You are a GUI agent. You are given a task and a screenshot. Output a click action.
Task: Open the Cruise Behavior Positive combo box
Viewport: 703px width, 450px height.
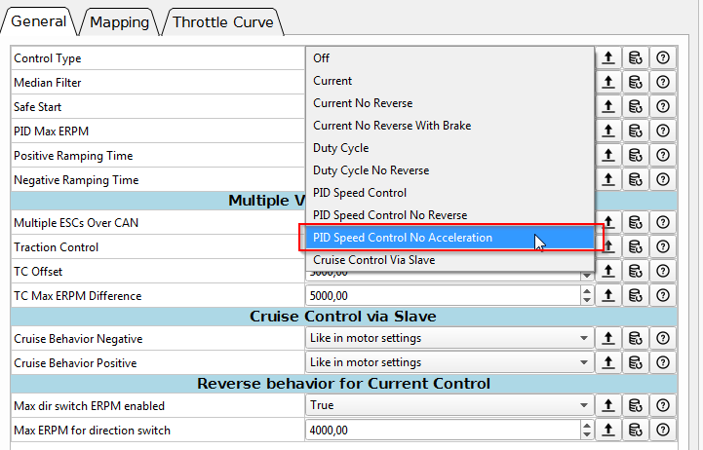click(449, 362)
